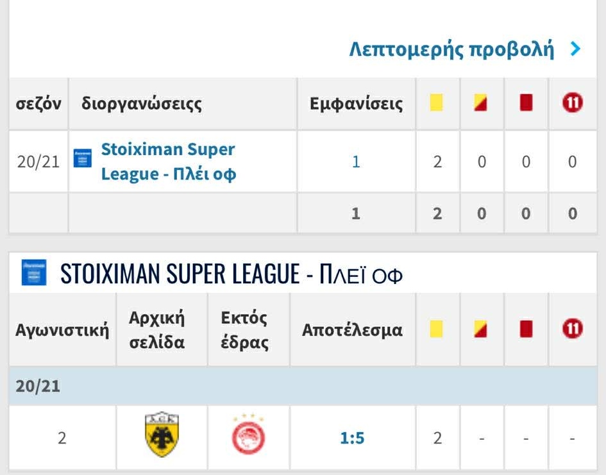Screen dimensions: 606x475
Task: Click the red card icon in the match table header
Action: pos(526,329)
